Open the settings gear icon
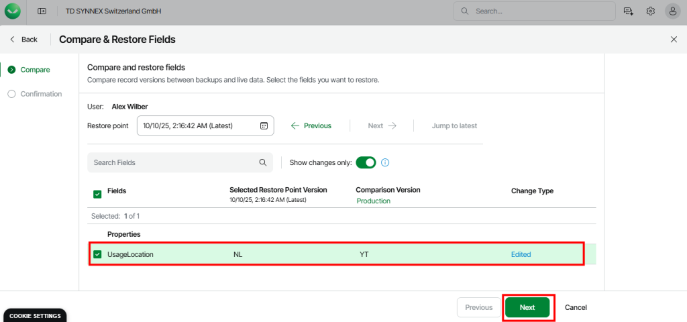 pyautogui.click(x=650, y=11)
